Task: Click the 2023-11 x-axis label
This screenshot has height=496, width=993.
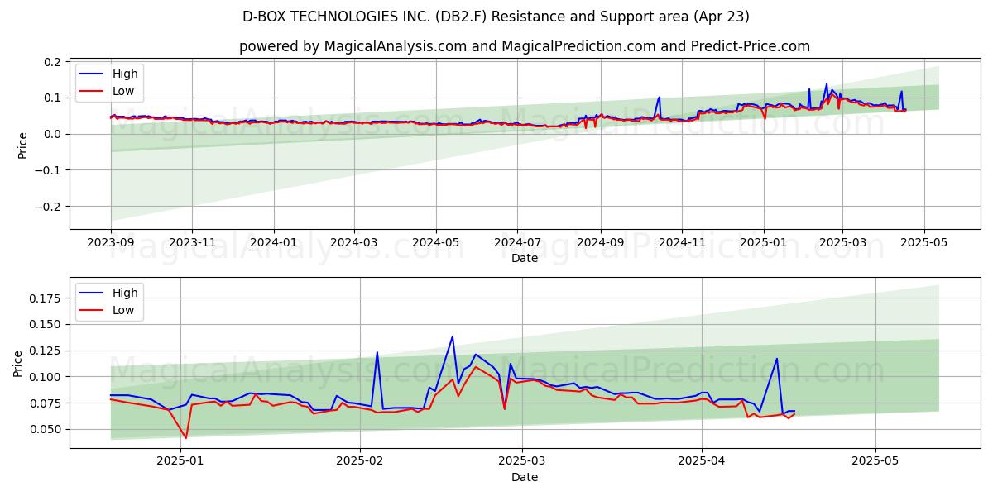Action: (x=192, y=243)
